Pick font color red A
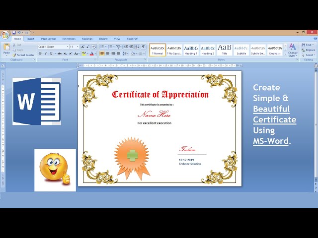The height and width of the screenshot is (238, 318). pos(91,54)
